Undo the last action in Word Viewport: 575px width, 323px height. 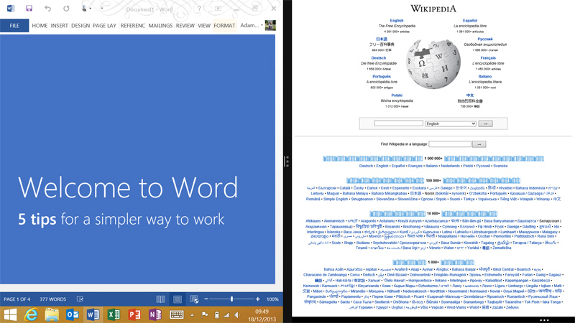click(47, 8)
